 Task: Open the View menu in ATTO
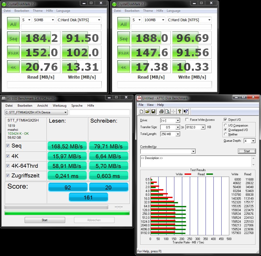(150, 105)
